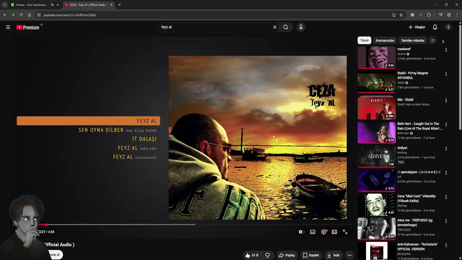Share the video via Paylaş
This screenshot has width=462, height=260.
coord(287,255)
